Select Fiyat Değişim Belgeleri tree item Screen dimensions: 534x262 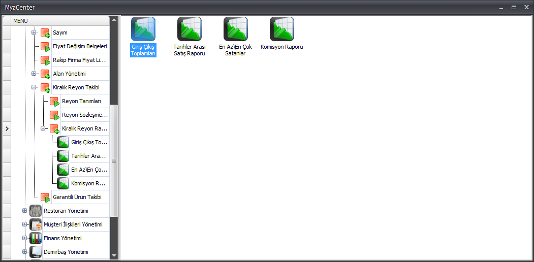click(80, 46)
